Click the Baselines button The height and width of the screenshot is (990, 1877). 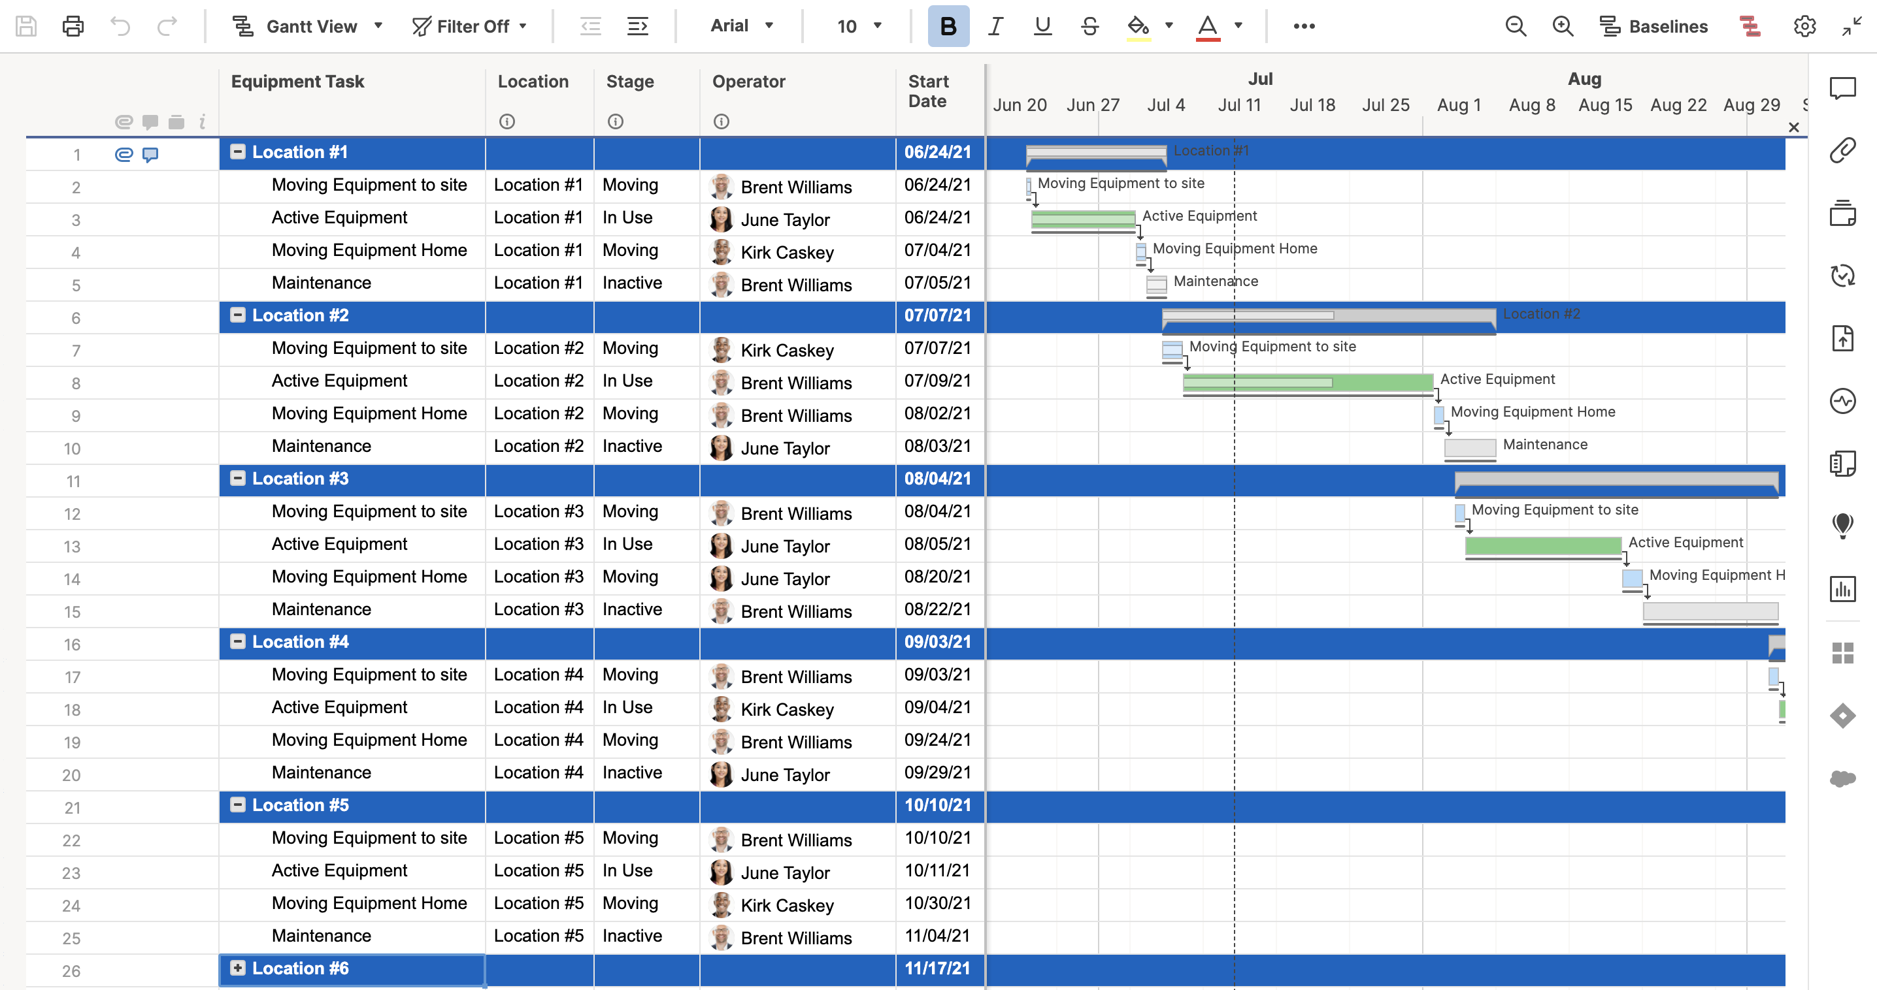1653,26
